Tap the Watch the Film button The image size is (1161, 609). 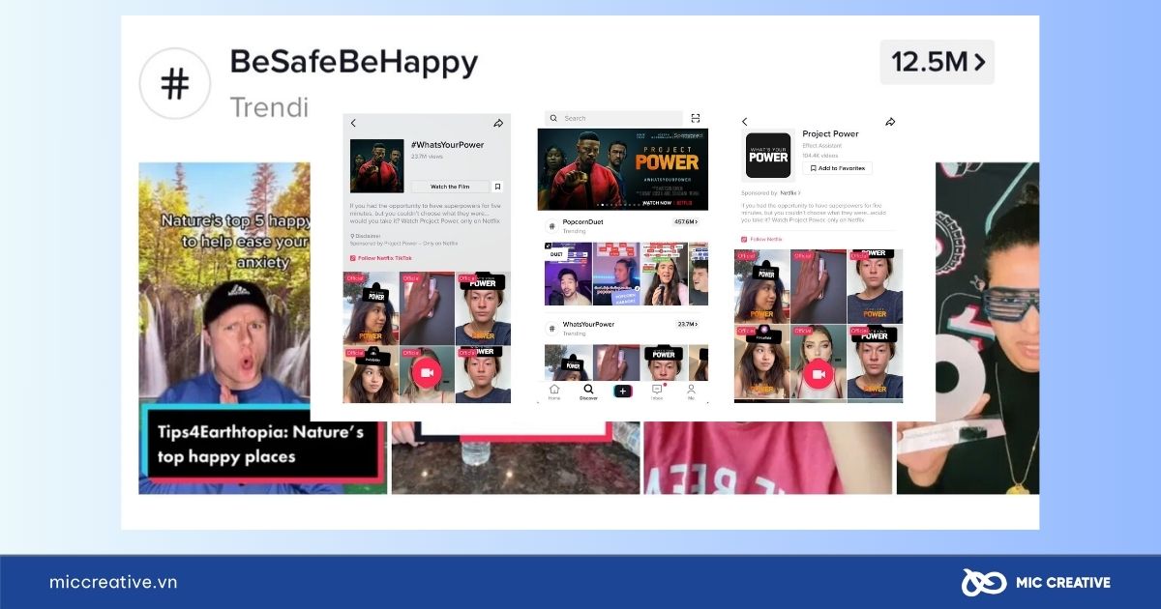[x=450, y=187]
